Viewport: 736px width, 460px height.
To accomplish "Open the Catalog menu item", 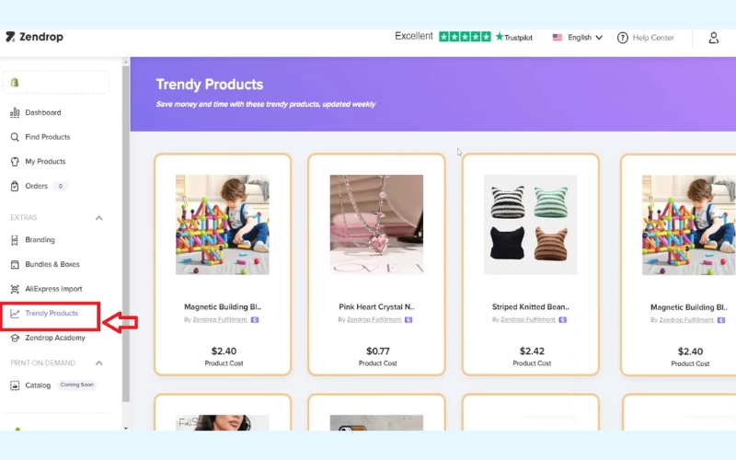I will pyautogui.click(x=38, y=385).
